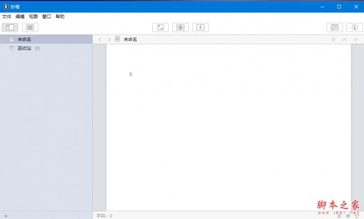Click the export download arrow icon
The image size is (364, 219).
[200, 27]
